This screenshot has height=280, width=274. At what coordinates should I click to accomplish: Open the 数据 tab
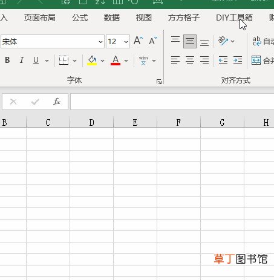pyautogui.click(x=112, y=18)
